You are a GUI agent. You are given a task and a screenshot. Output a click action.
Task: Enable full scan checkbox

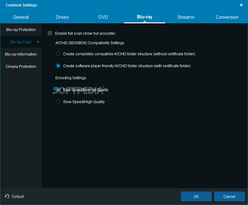coord(50,33)
